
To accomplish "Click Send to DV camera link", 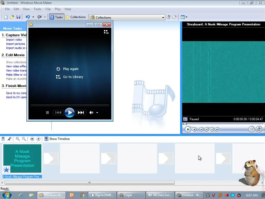I will [x=16, y=97].
